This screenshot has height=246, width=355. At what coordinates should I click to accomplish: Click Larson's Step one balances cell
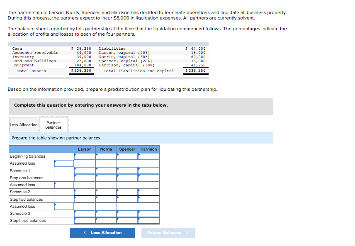tap(85, 178)
